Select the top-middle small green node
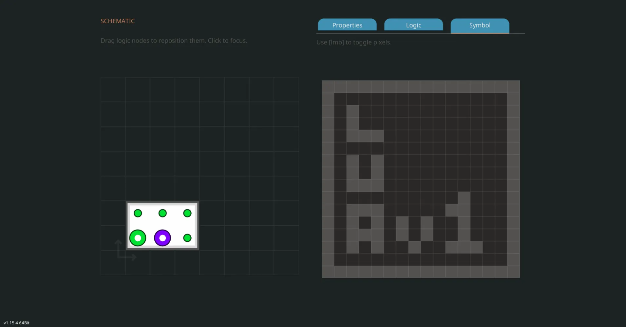 [162, 213]
